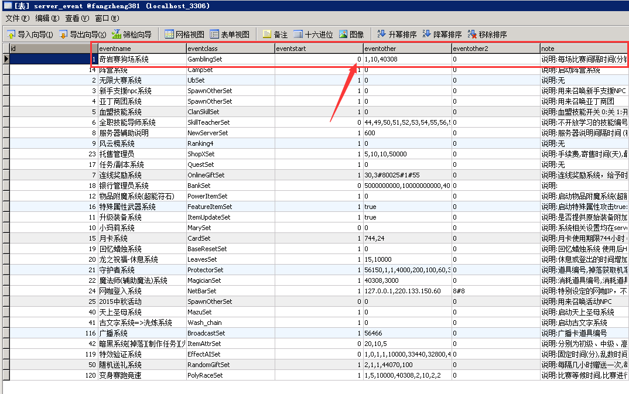Screen dimensions: 629x394
Task: Click the eventclass column header
Action: (x=231, y=49)
